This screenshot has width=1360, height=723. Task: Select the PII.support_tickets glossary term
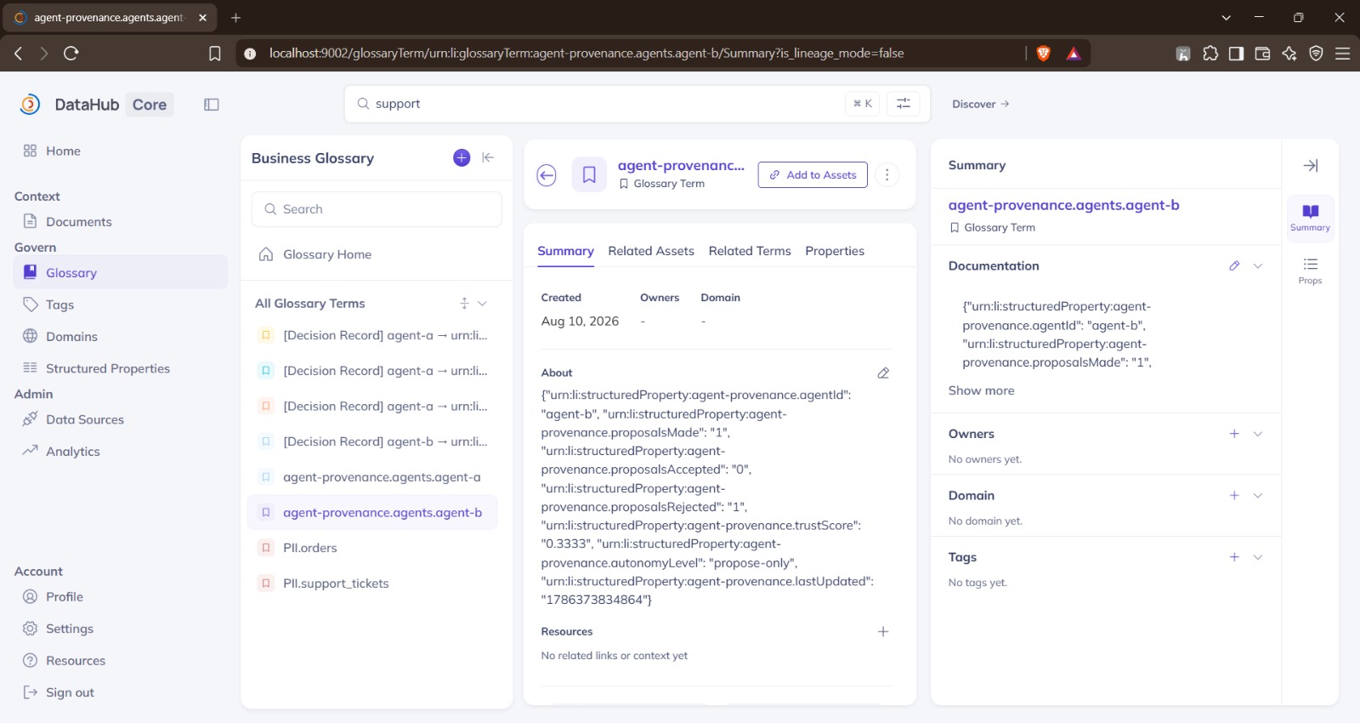coord(372,584)
